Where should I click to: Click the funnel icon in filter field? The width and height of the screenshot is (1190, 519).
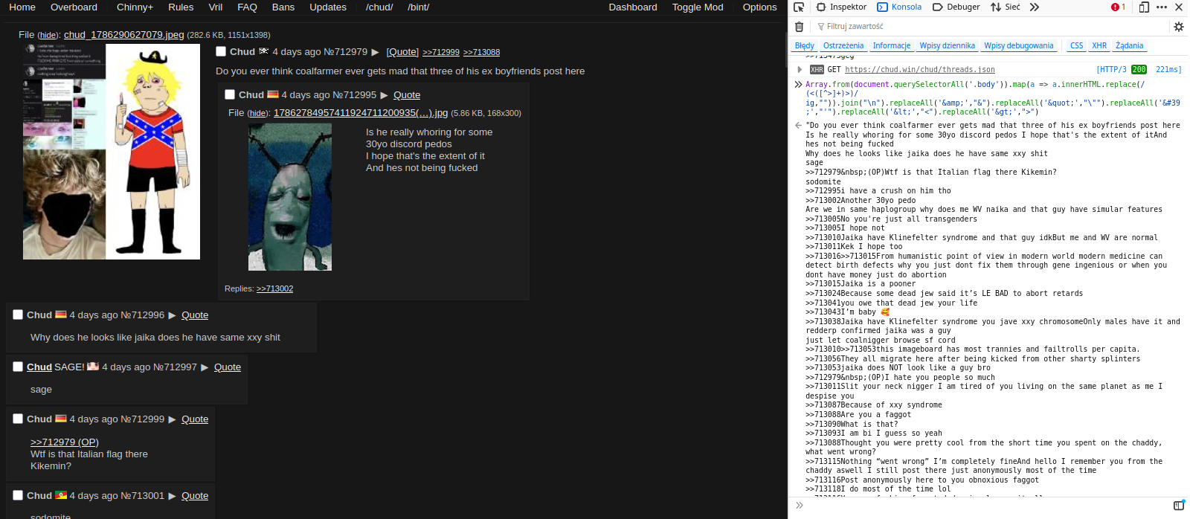click(x=821, y=27)
